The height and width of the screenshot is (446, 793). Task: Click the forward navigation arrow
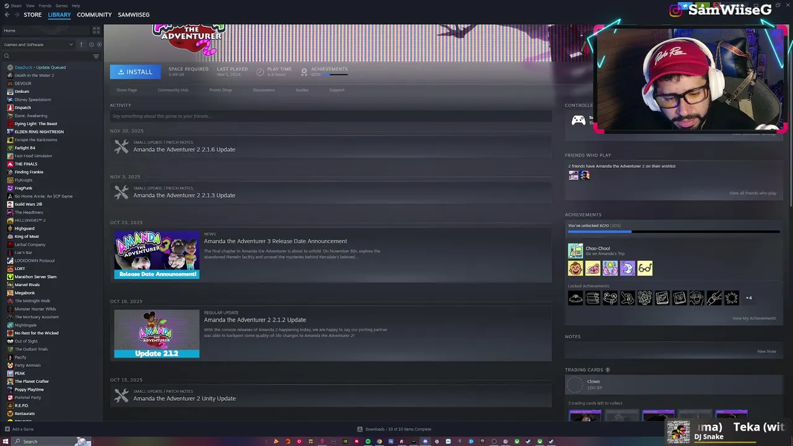[16, 14]
